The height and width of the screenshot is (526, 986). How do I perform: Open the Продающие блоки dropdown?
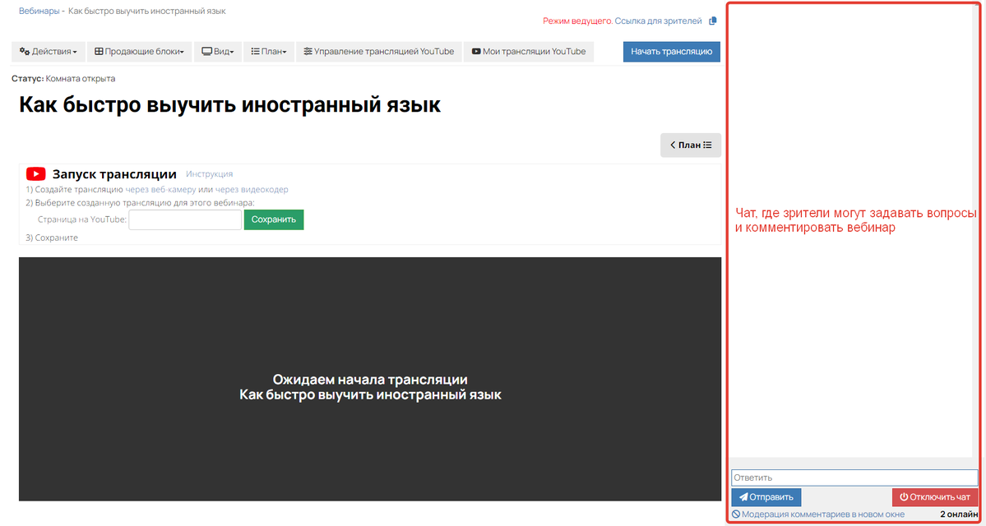point(139,52)
